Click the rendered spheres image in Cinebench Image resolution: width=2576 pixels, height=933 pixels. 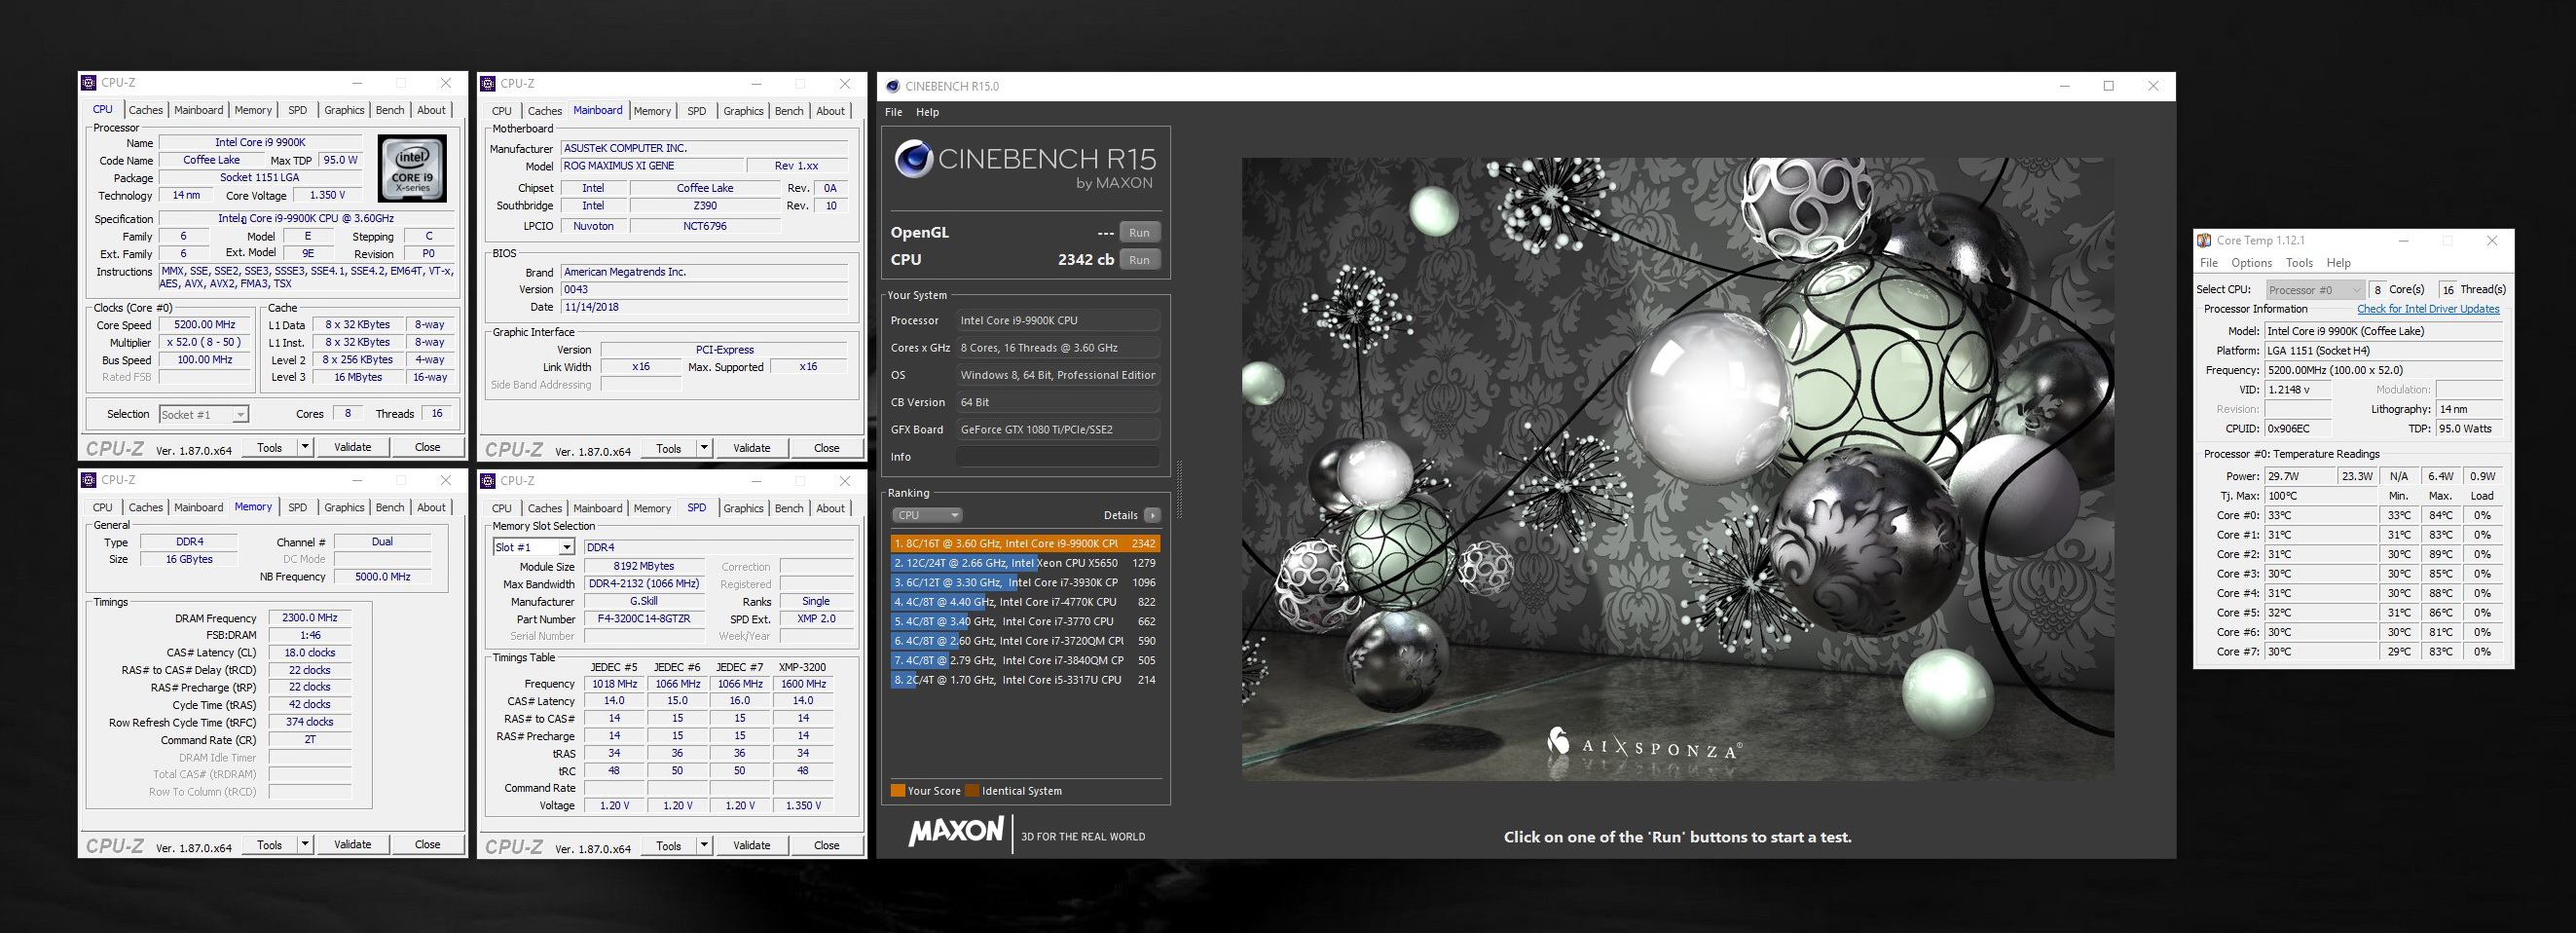click(x=1677, y=469)
